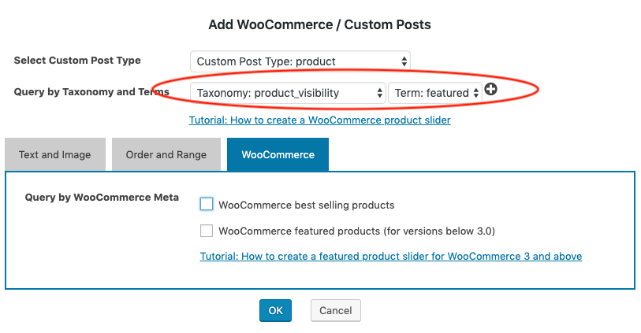Follow the featured product slider tutorial link
This screenshot has width=641, height=333.
tap(391, 257)
